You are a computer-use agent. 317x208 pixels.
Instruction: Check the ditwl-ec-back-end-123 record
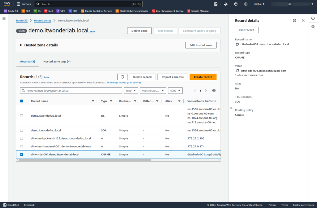(x=21, y=138)
